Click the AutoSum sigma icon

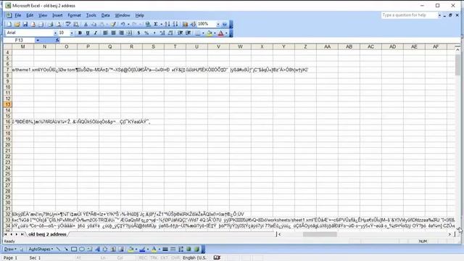(156, 24)
